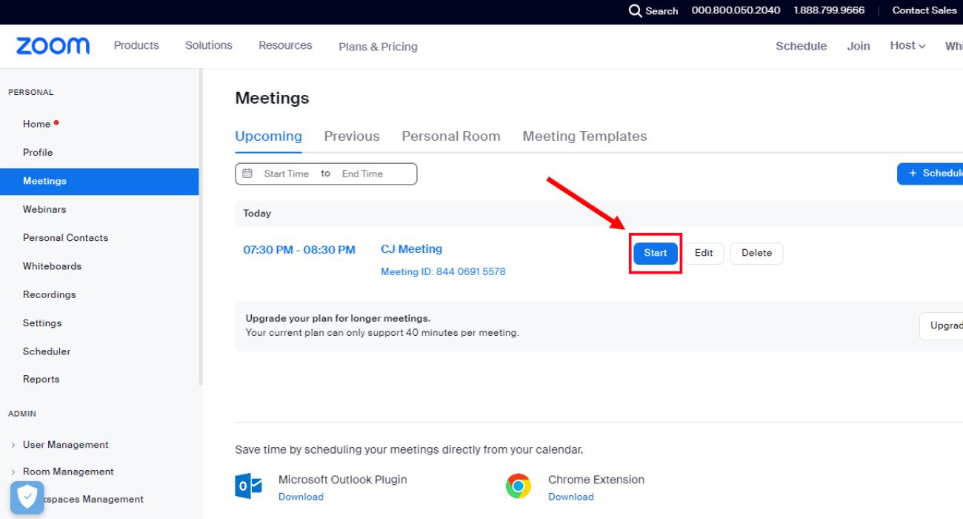Screen dimensions: 963x519
Task: Open the Resources menu
Action: tap(285, 46)
